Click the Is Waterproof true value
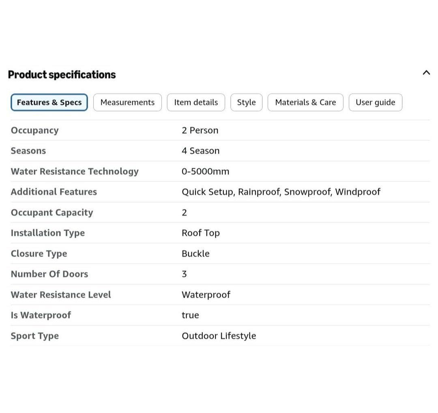The height and width of the screenshot is (413, 438). (x=190, y=315)
